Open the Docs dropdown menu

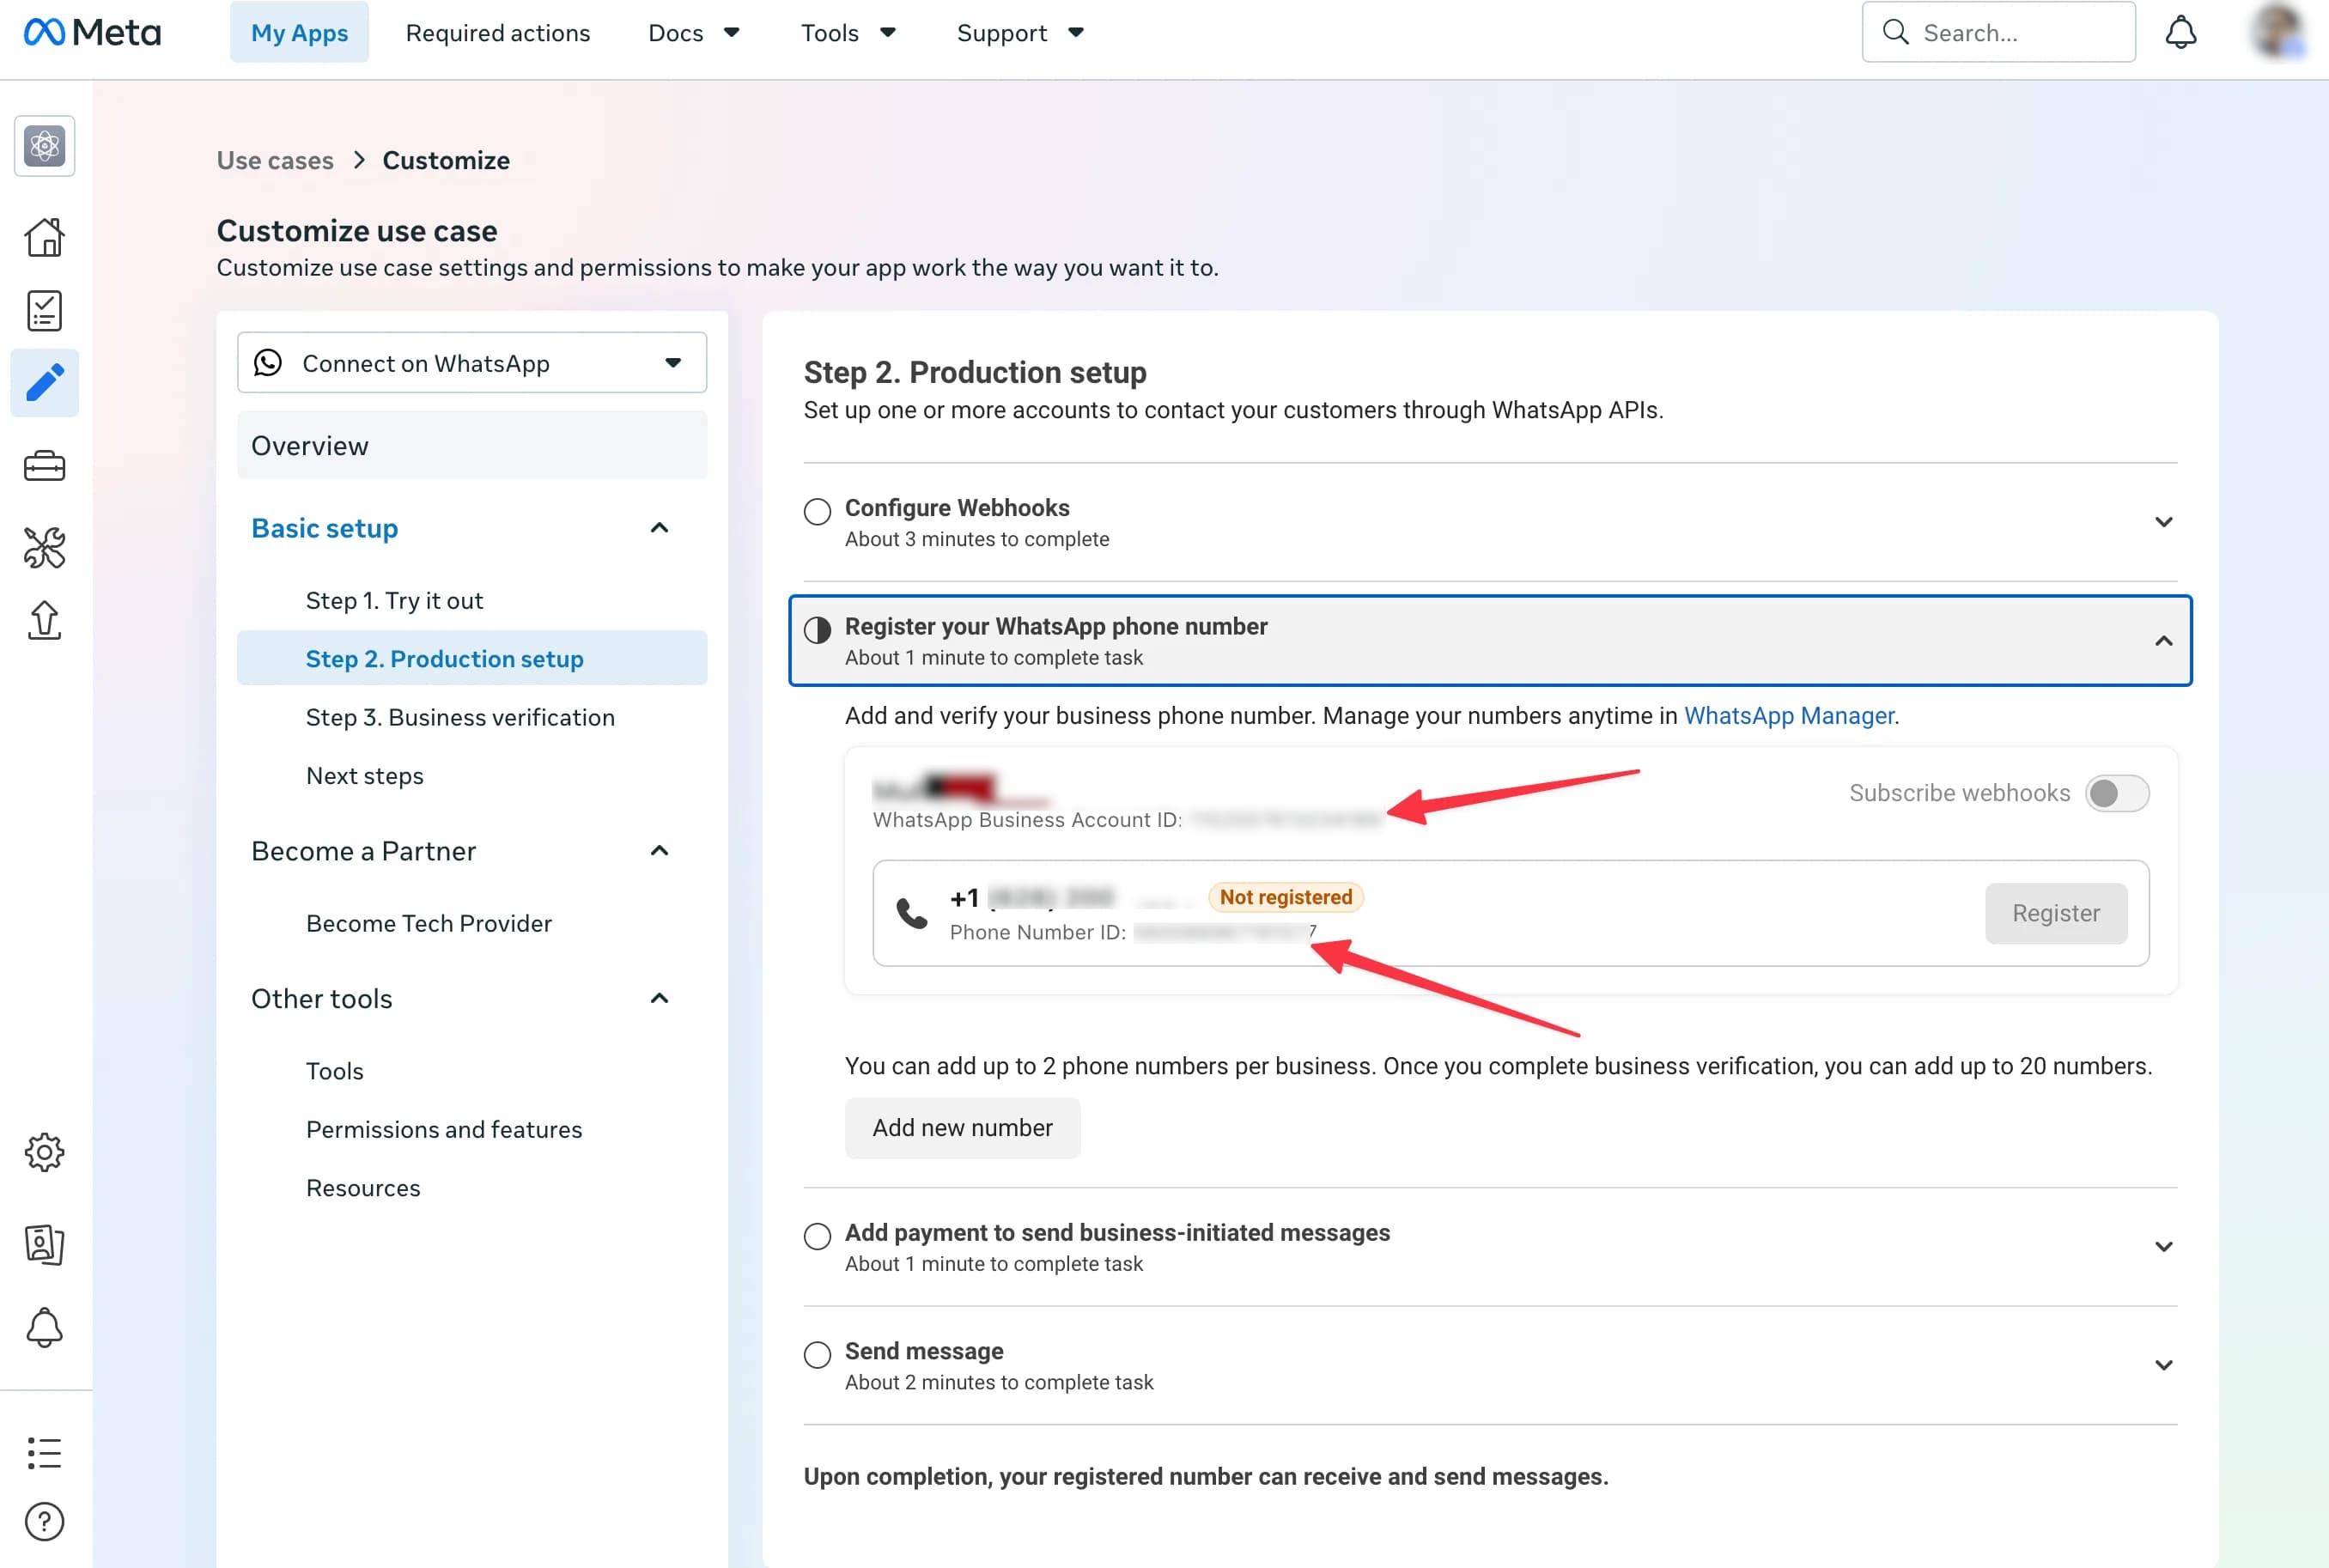click(x=694, y=33)
